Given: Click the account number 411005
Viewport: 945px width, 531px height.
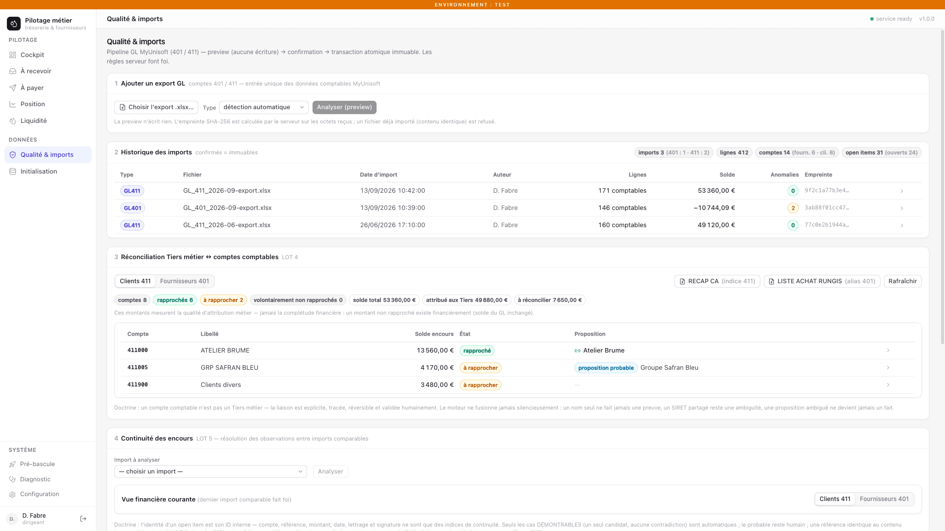Looking at the screenshot, I should click(x=137, y=368).
